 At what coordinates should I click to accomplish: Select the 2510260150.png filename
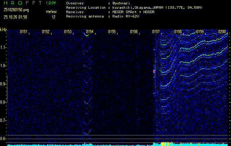click(16, 10)
